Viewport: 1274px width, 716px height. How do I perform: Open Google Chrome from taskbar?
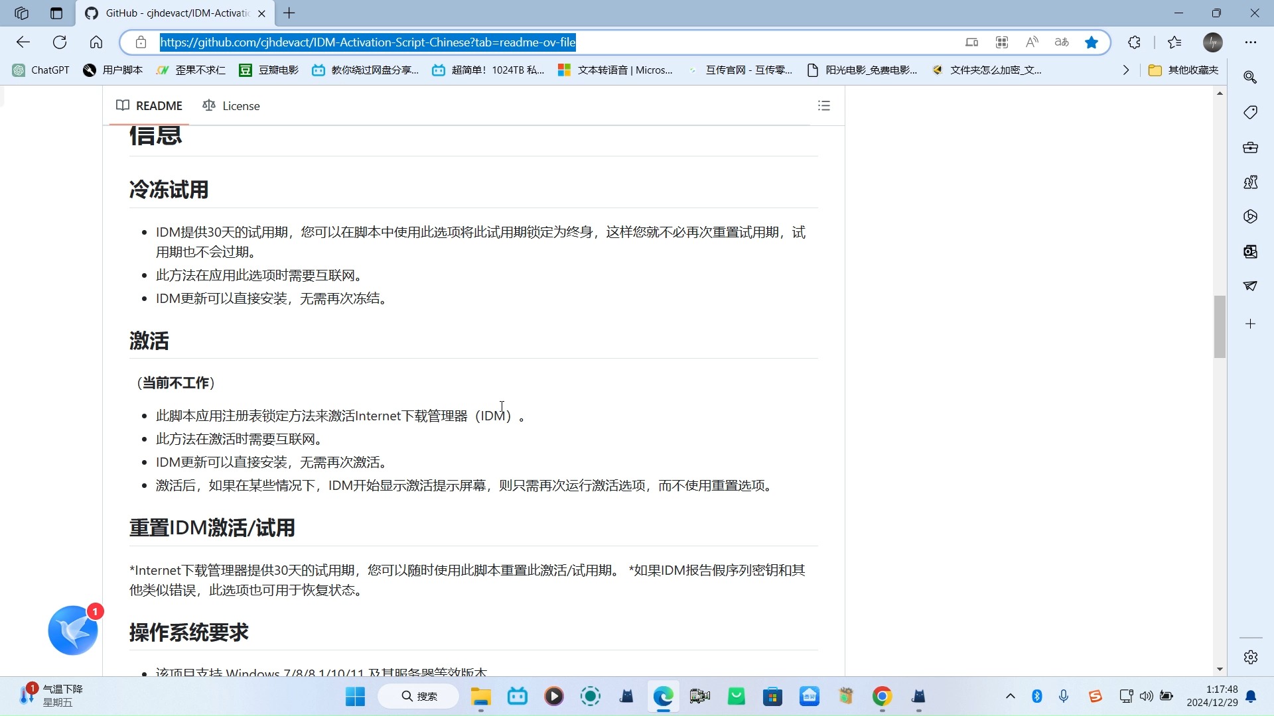tap(882, 697)
